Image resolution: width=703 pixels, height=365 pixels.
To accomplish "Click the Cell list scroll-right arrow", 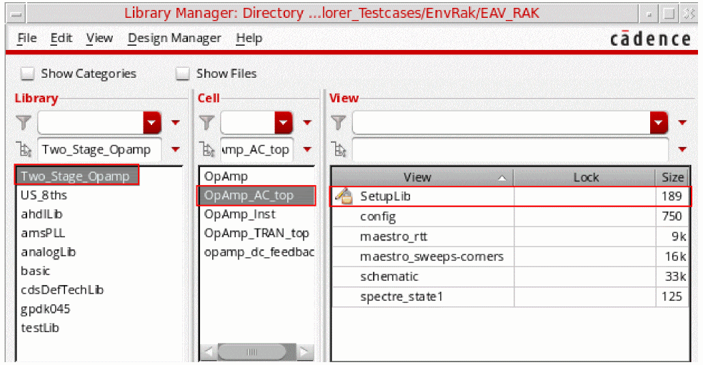I will tap(304, 352).
